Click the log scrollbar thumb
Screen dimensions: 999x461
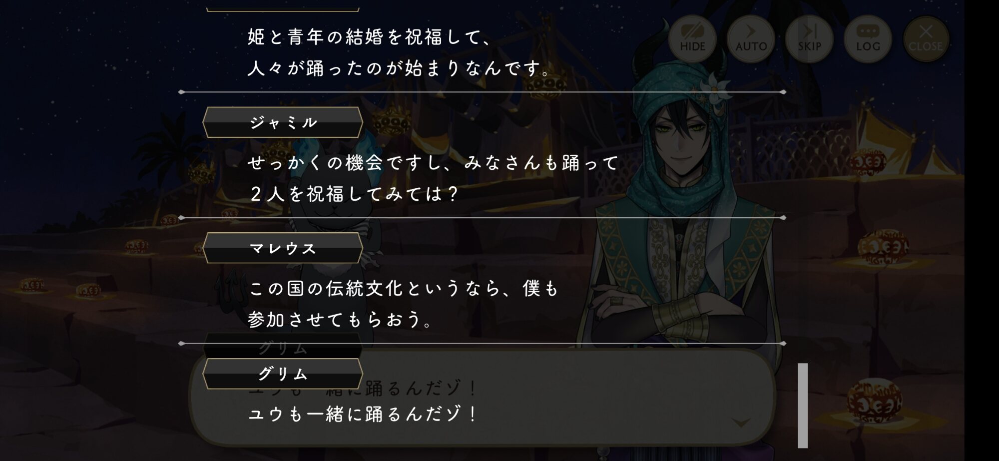(x=803, y=405)
